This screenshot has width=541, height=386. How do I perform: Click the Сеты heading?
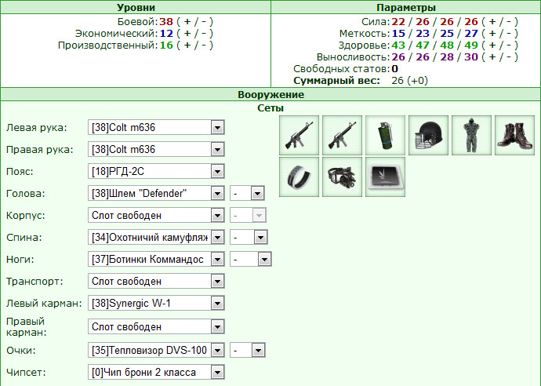pos(270,108)
